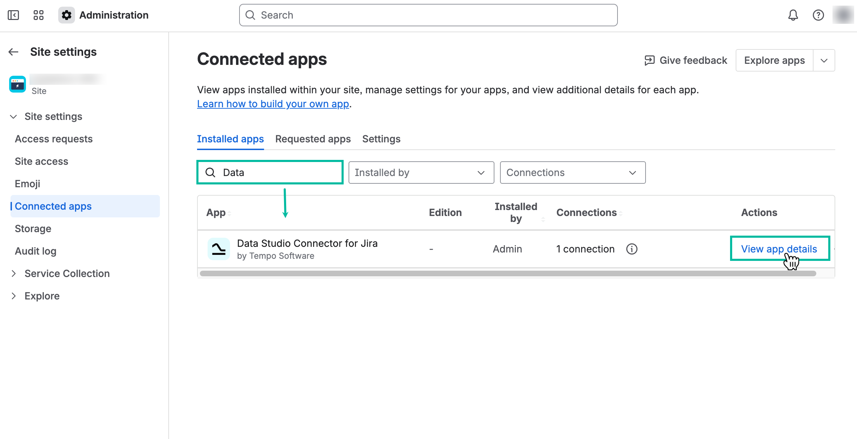The image size is (857, 439).
Task: Go back using Site settings arrow
Action: (x=13, y=52)
